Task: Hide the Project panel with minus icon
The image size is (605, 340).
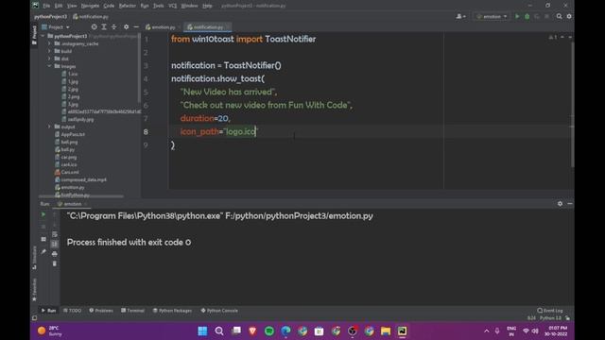Action: (x=136, y=27)
